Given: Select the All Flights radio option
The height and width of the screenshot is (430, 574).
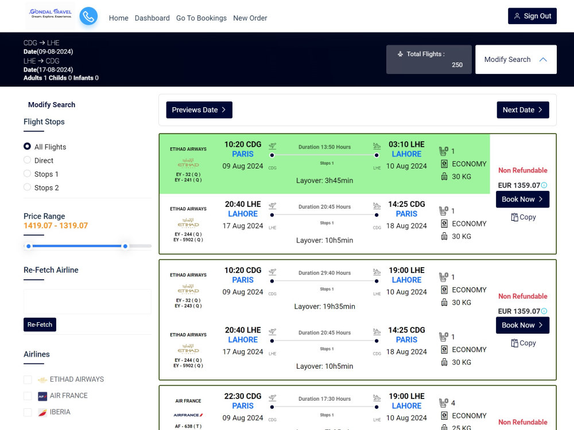Looking at the screenshot, I should (x=27, y=146).
